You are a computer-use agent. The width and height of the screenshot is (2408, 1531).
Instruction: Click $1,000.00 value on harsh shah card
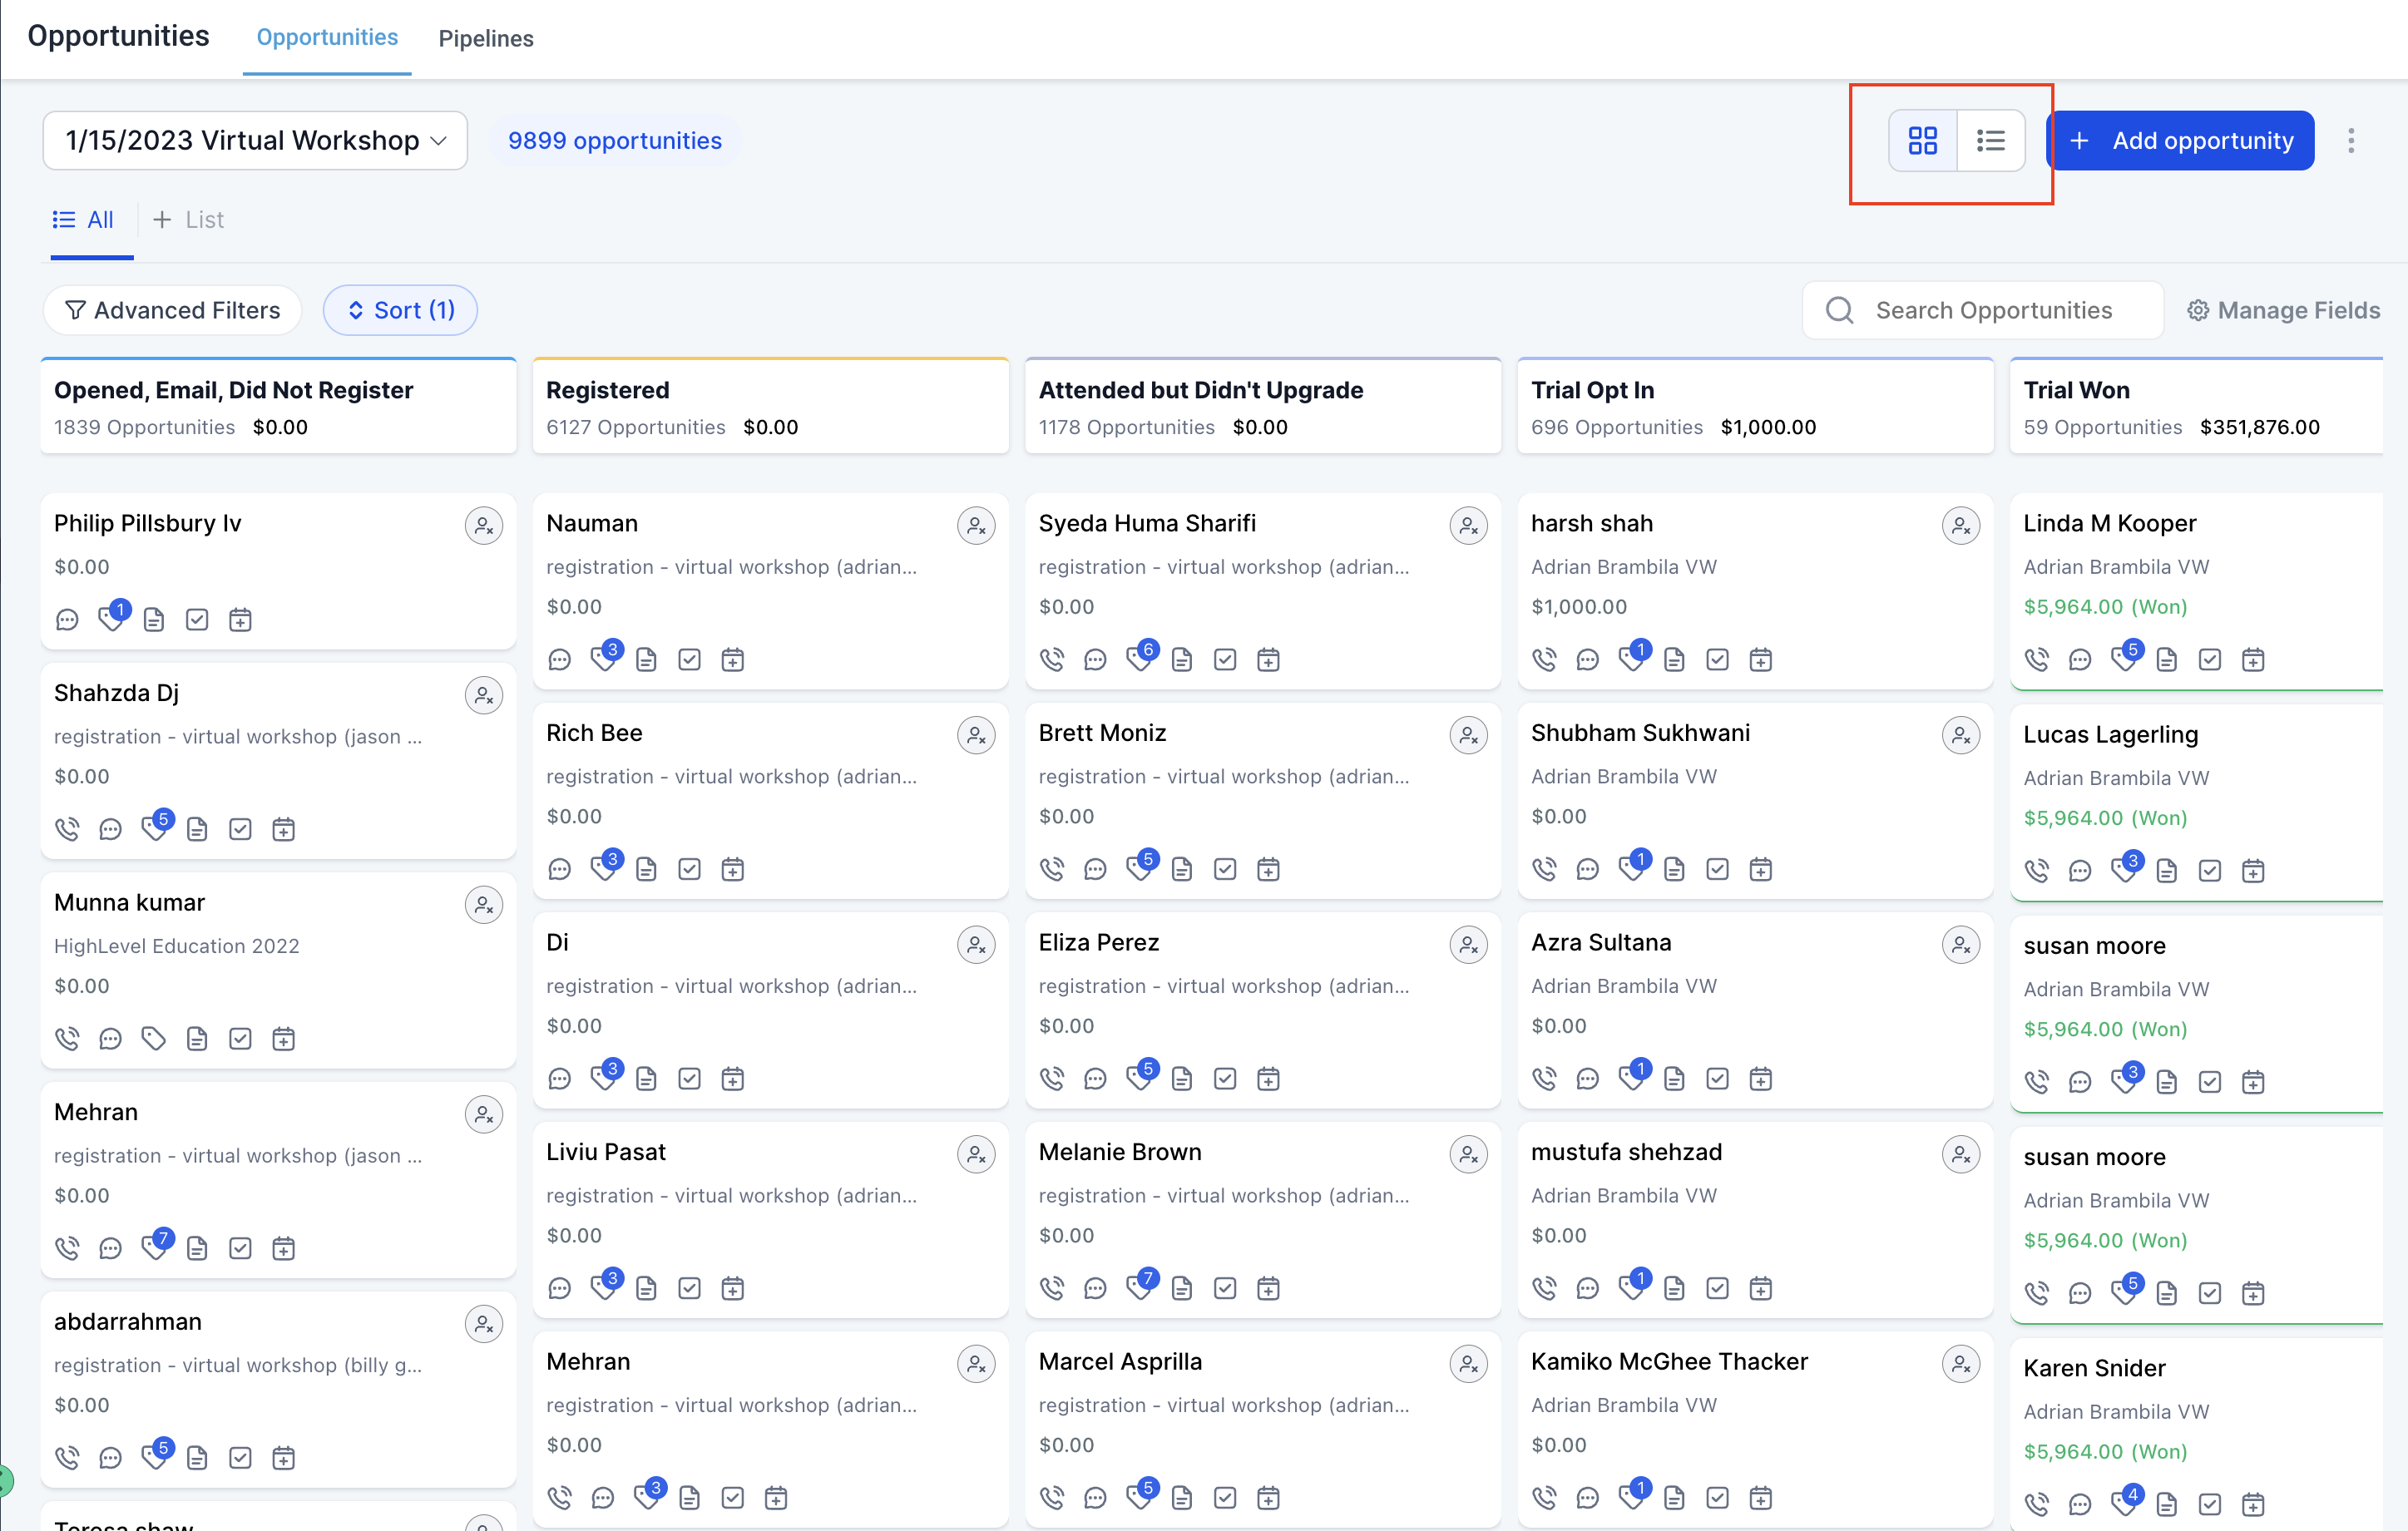tap(1579, 607)
